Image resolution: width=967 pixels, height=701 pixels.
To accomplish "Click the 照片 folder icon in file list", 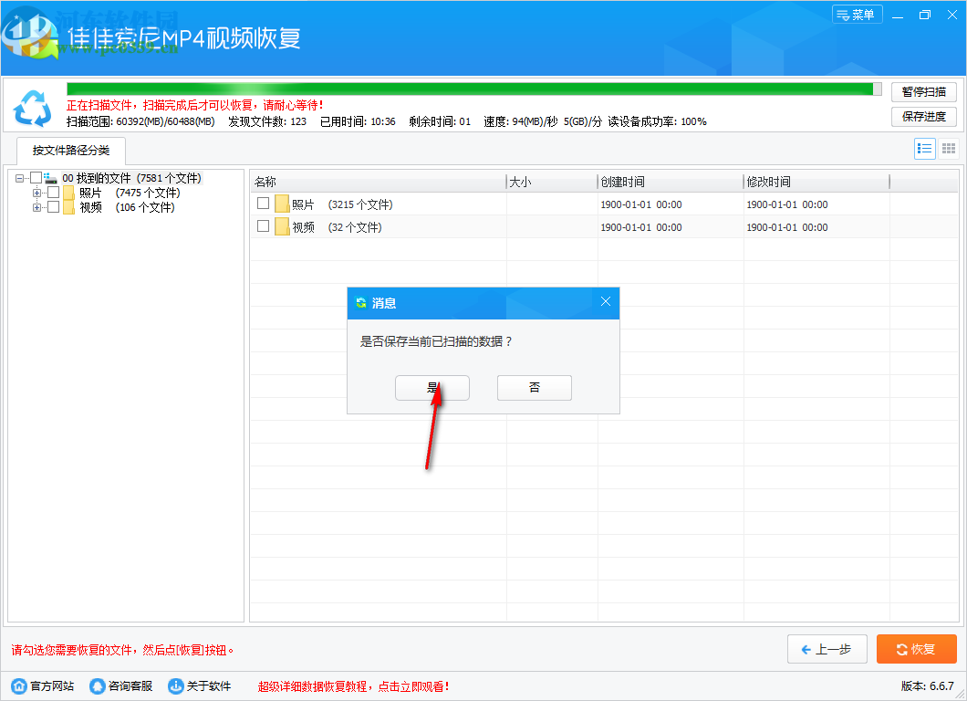I will 282,204.
